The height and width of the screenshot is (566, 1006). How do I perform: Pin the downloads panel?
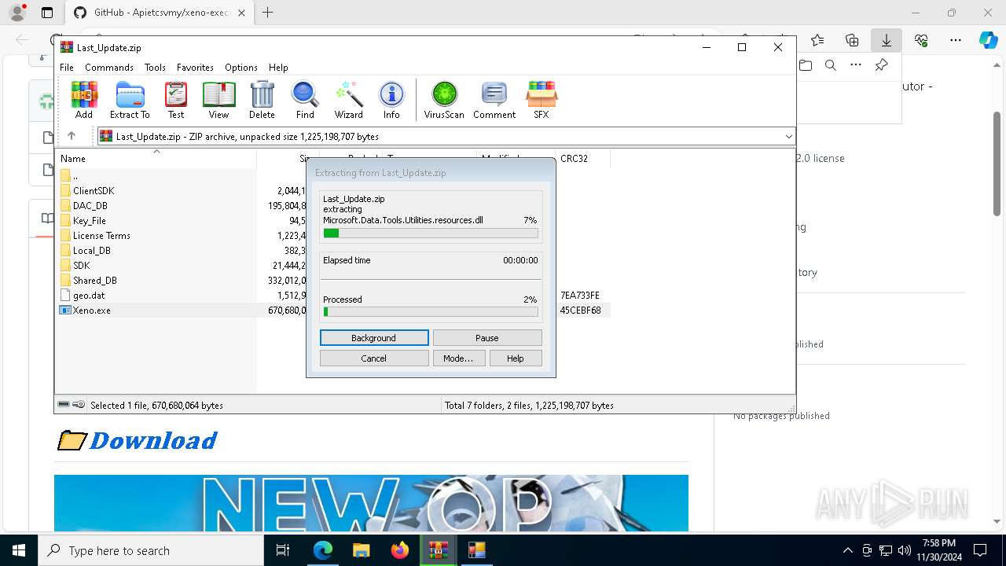[881, 65]
